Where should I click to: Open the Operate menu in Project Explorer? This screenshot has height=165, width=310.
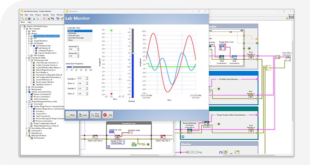coord(46,15)
